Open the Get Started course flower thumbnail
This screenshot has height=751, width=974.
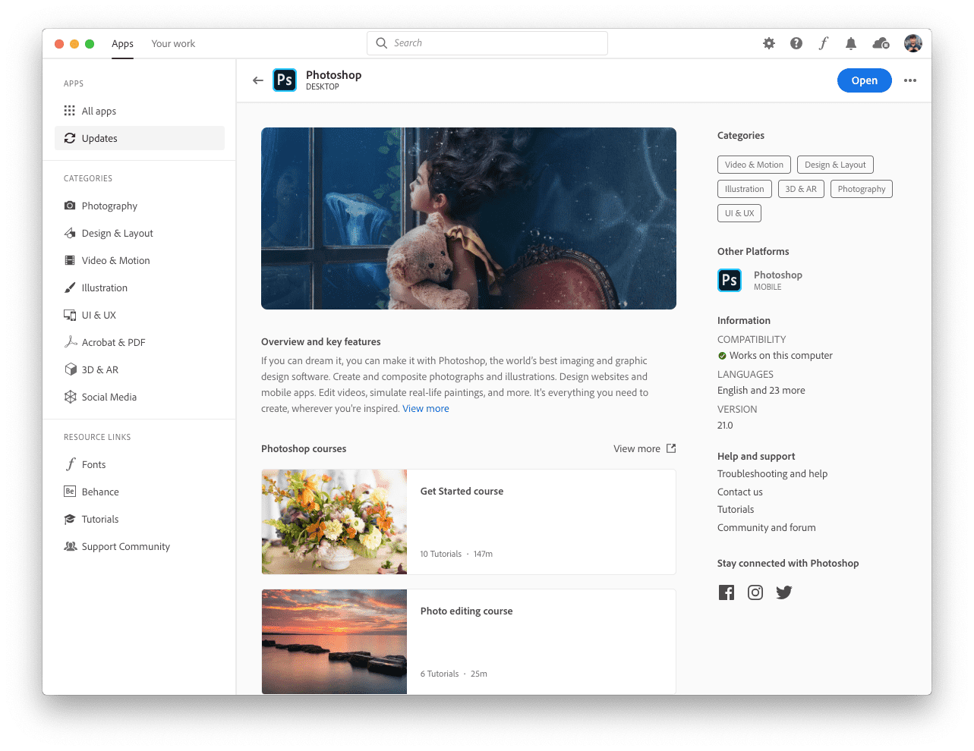(334, 522)
